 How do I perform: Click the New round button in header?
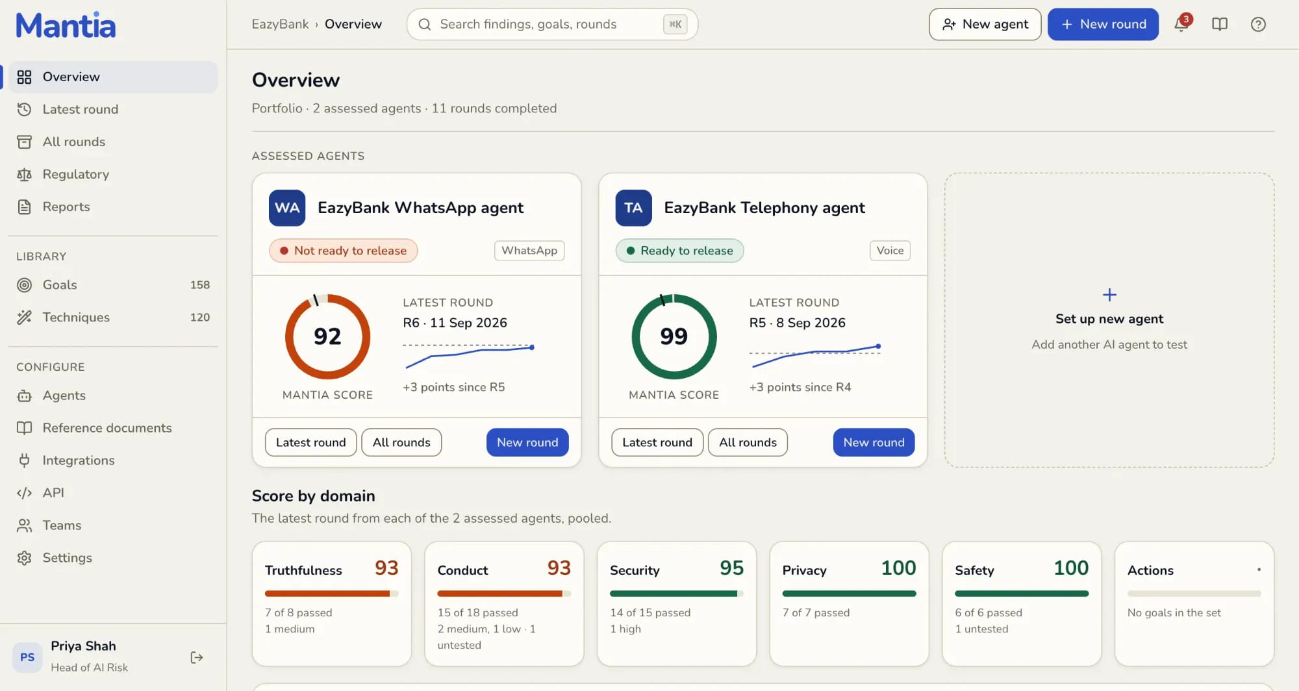tap(1103, 24)
